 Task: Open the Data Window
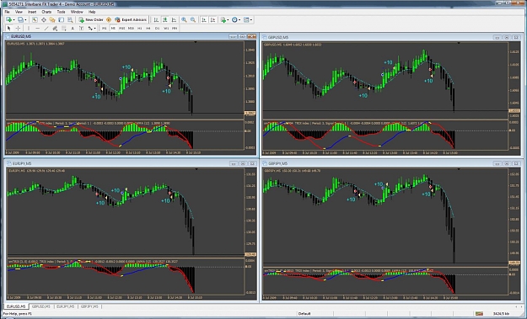pyautogui.click(x=44, y=20)
